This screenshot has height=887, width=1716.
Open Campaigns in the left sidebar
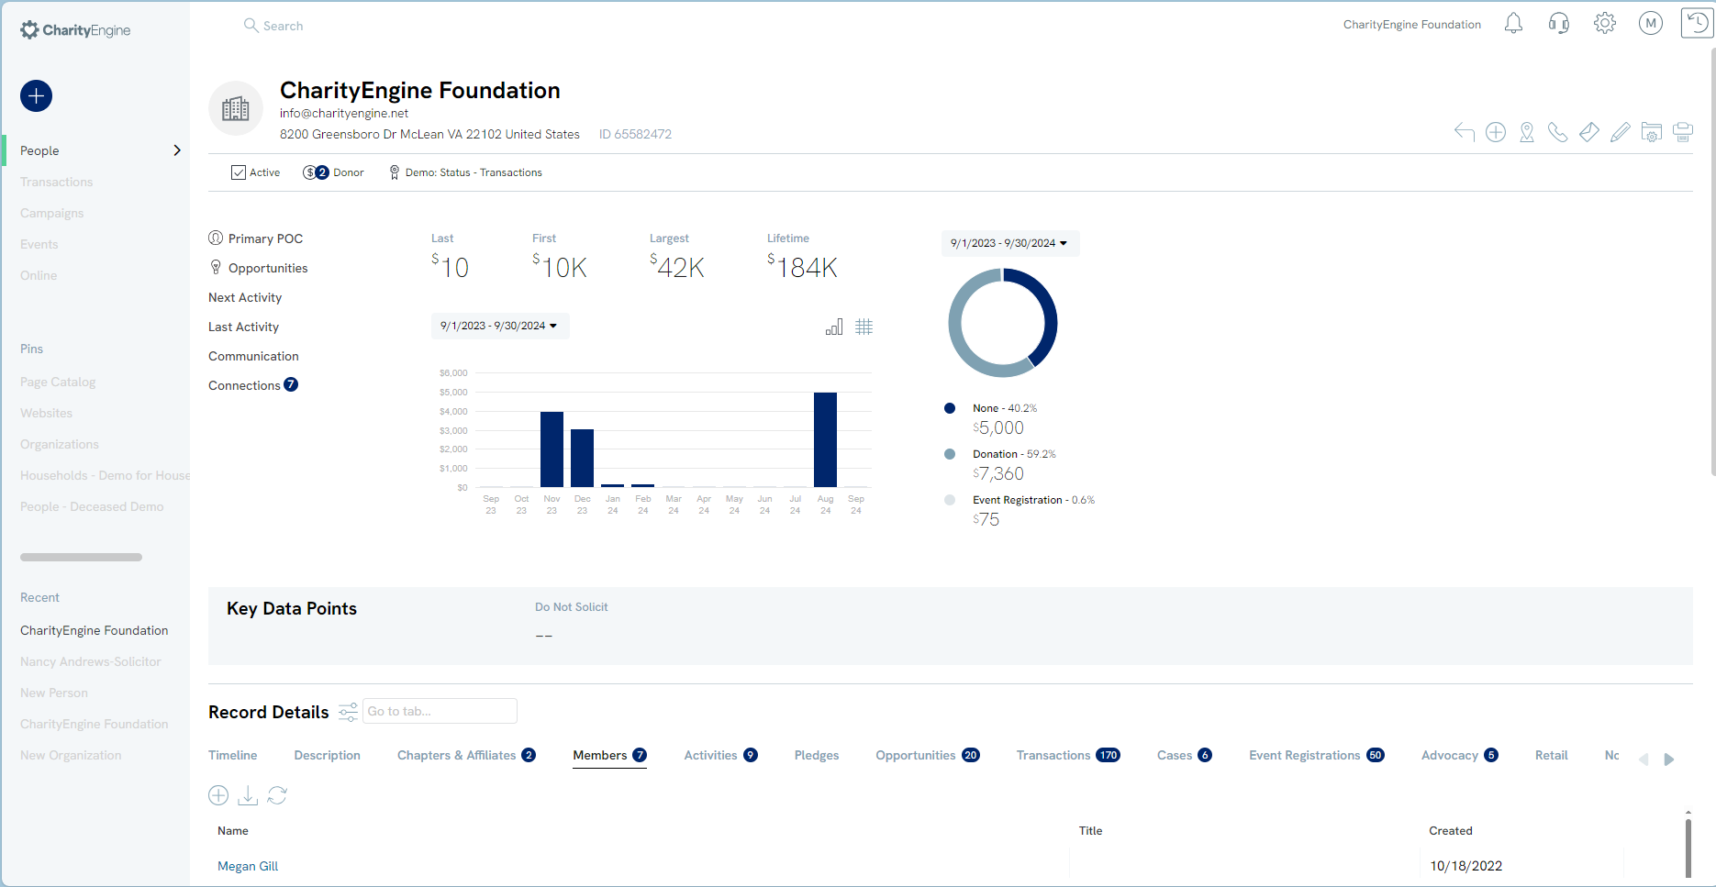(52, 213)
